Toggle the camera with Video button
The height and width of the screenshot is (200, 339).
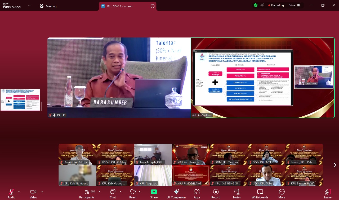pos(33,194)
